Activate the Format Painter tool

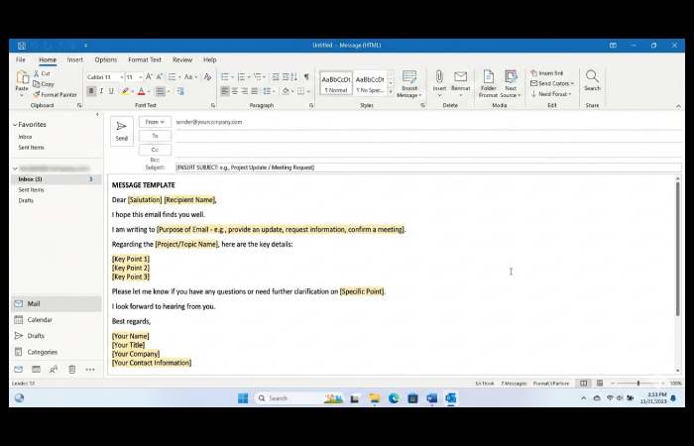[x=55, y=94]
